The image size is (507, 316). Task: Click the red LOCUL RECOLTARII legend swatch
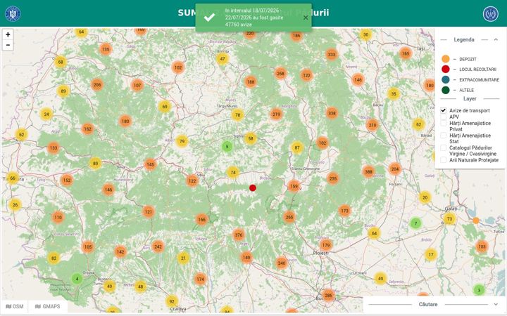click(446, 69)
